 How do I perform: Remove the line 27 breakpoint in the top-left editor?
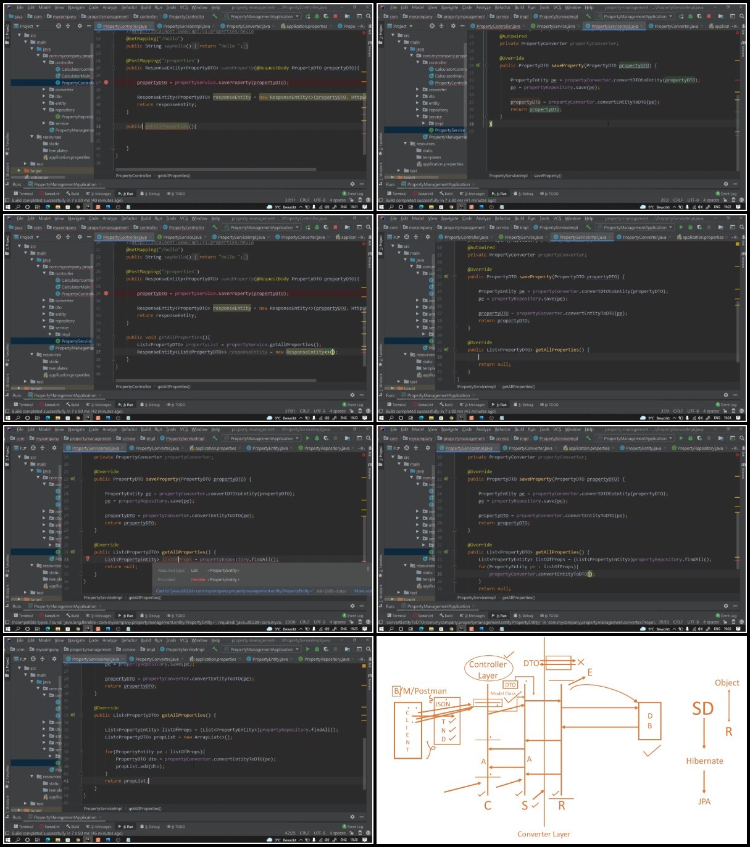pos(106,82)
